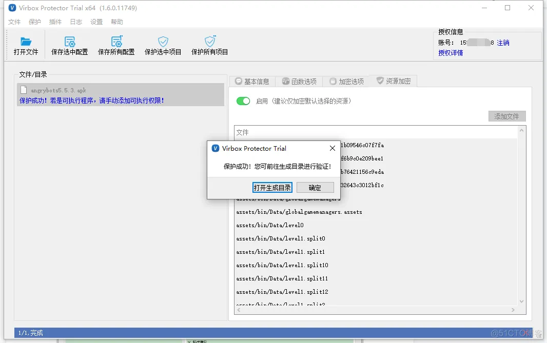Select the level1.split0 resource row

[x=376, y=238]
